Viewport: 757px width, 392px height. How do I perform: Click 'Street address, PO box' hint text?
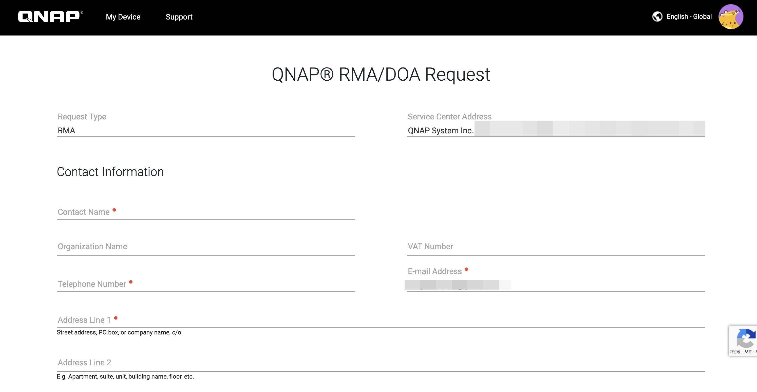coord(119,332)
